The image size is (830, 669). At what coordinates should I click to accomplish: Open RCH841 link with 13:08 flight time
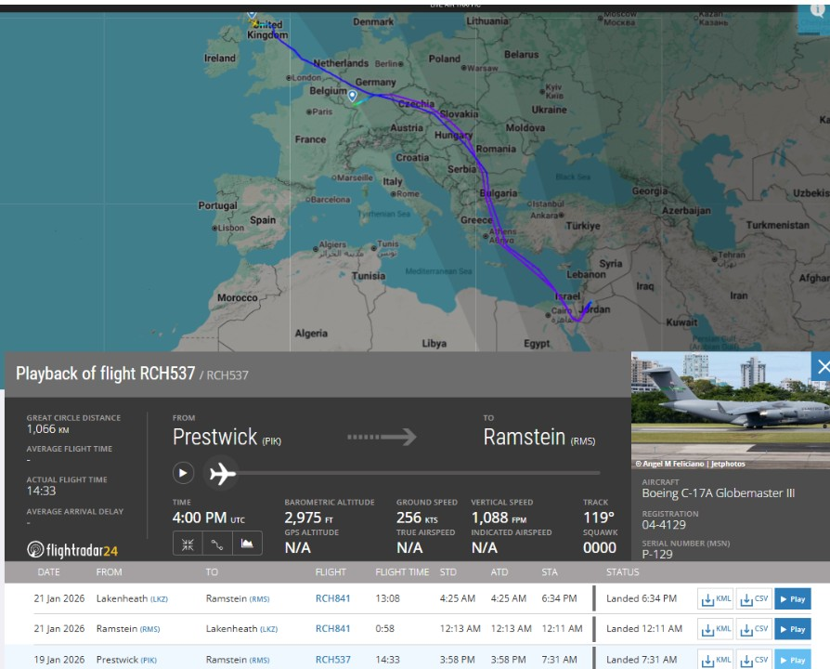coord(332,598)
